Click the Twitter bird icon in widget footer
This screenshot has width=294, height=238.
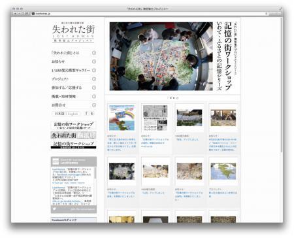(54, 209)
